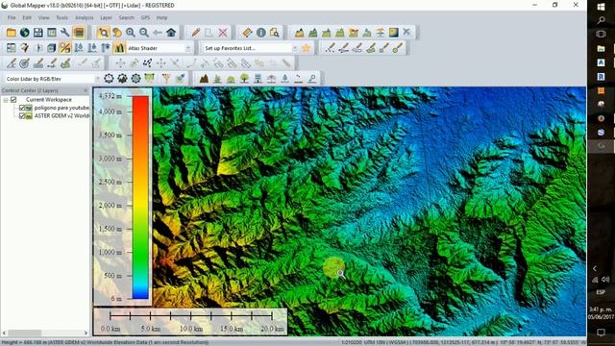Click the distance scale bar on the map
Screen dimensions: 615x346
click(190, 315)
